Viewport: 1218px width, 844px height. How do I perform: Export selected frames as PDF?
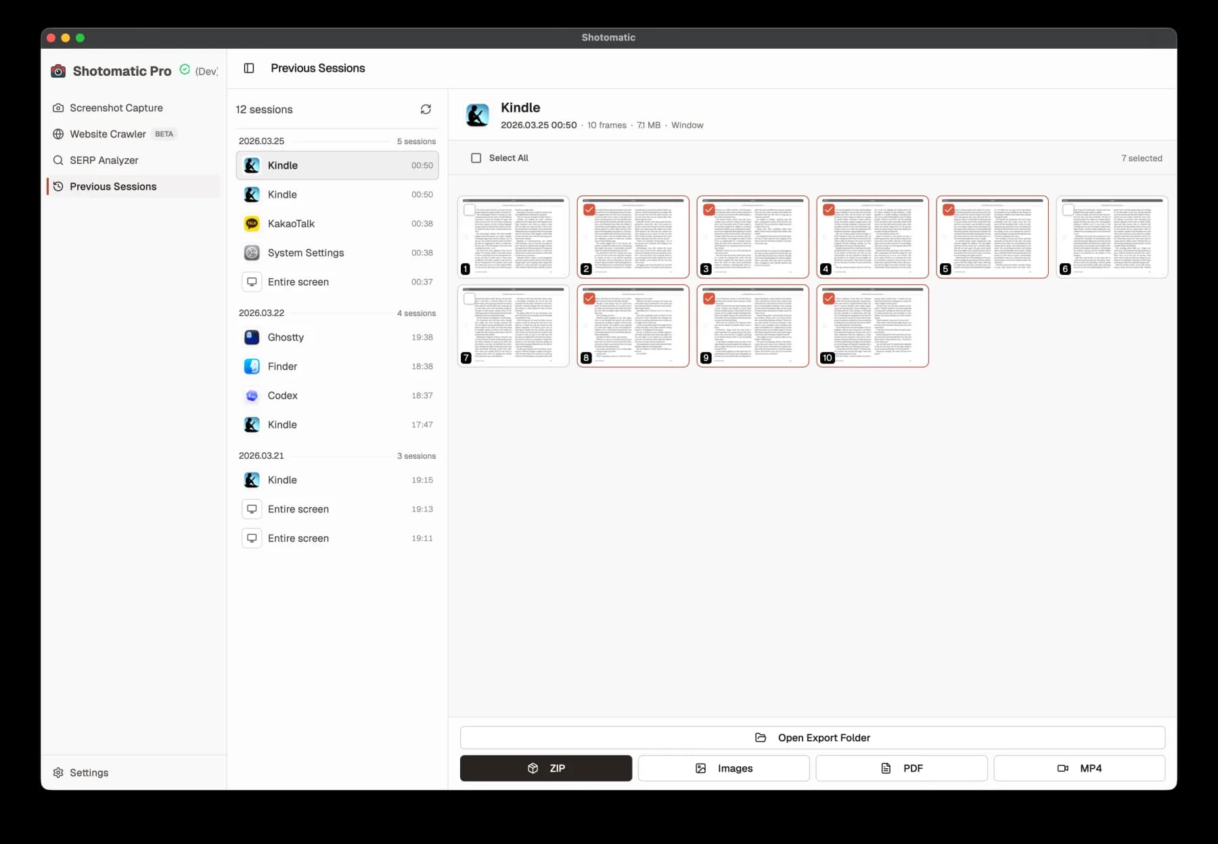pyautogui.click(x=901, y=768)
